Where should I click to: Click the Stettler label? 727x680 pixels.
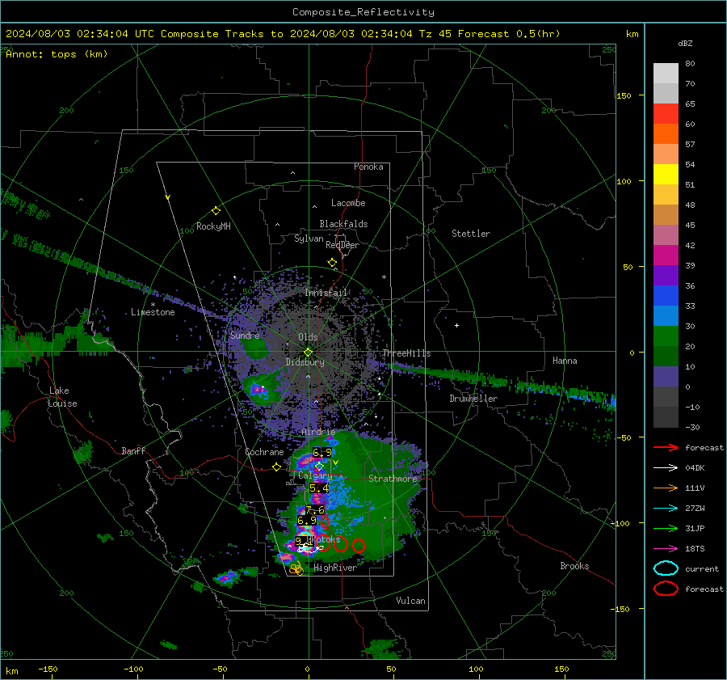click(471, 234)
